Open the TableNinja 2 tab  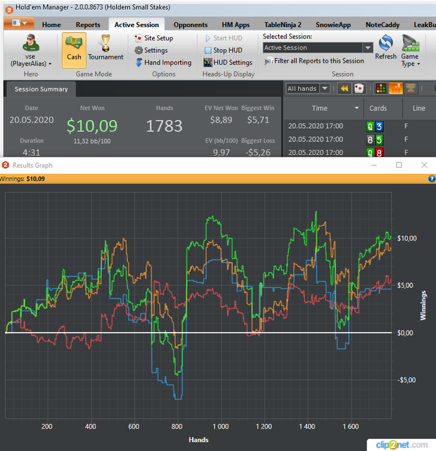pyautogui.click(x=283, y=24)
